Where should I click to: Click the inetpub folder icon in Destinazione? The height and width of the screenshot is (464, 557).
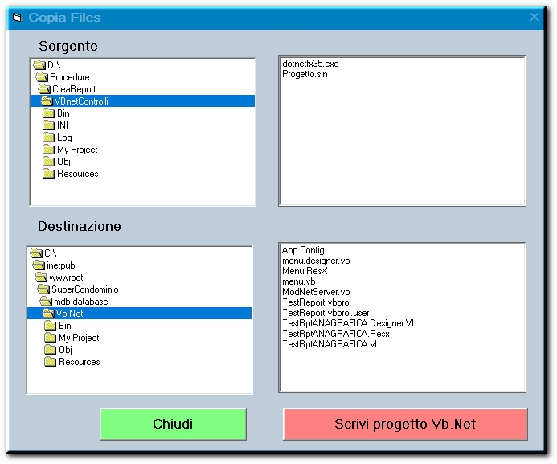coord(38,265)
